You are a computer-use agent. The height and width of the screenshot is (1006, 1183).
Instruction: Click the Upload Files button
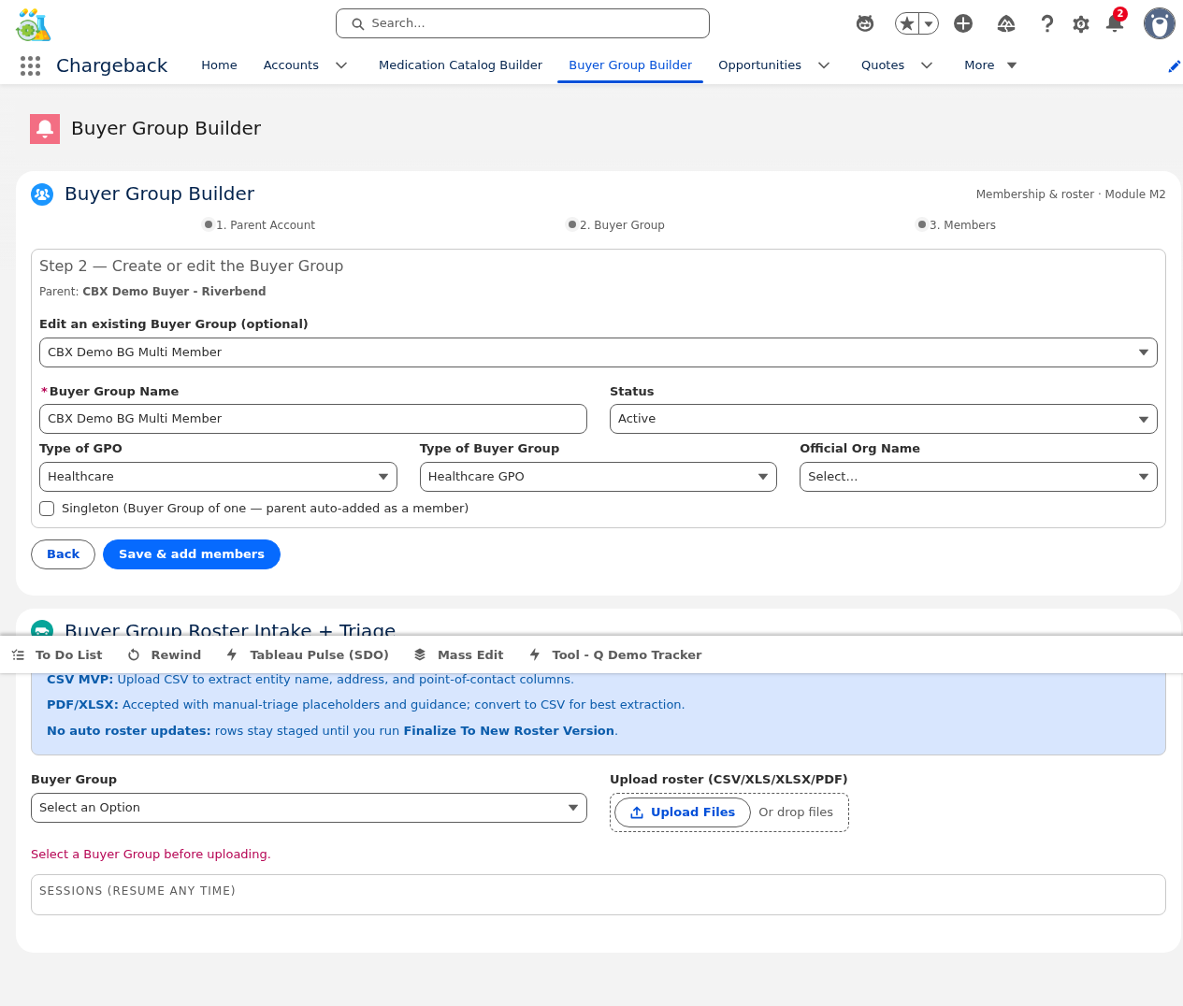coord(682,812)
